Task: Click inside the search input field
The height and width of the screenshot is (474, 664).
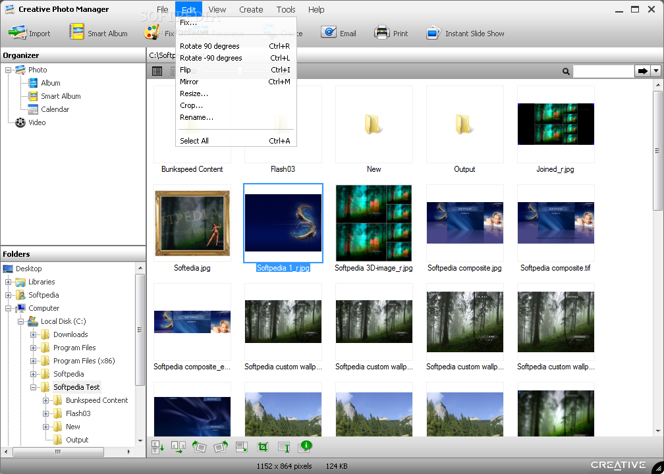Action: (603, 71)
